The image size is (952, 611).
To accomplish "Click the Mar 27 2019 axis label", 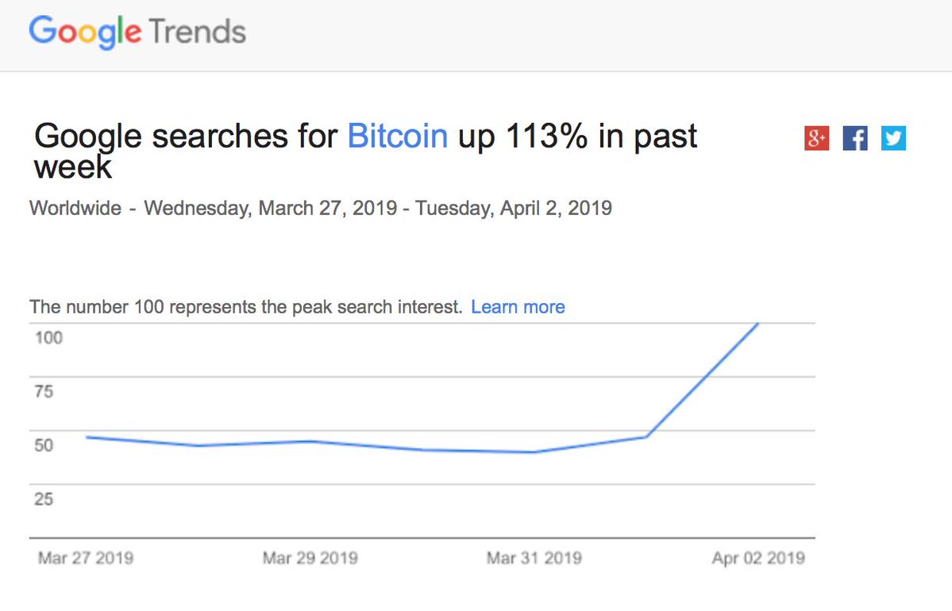I will (x=86, y=558).
